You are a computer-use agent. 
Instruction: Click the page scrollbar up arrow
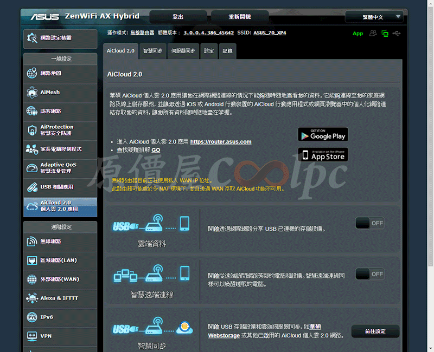pos(431,3)
